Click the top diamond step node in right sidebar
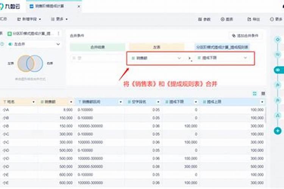Screen dimensions: 284x189 click(278, 39)
